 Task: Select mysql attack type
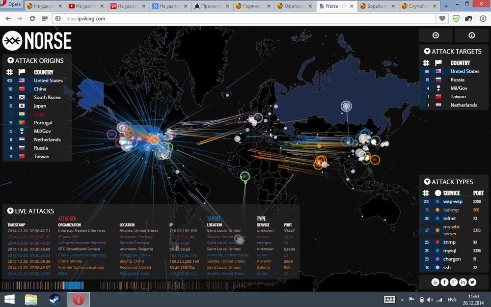(x=454, y=251)
